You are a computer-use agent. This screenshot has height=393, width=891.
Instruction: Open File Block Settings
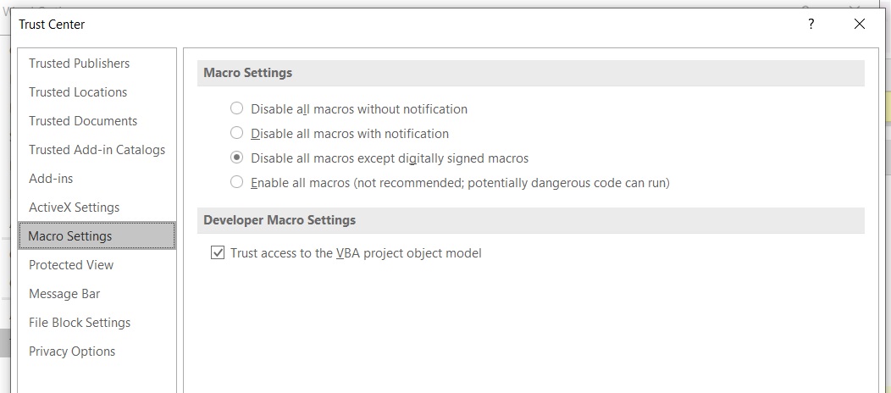80,323
